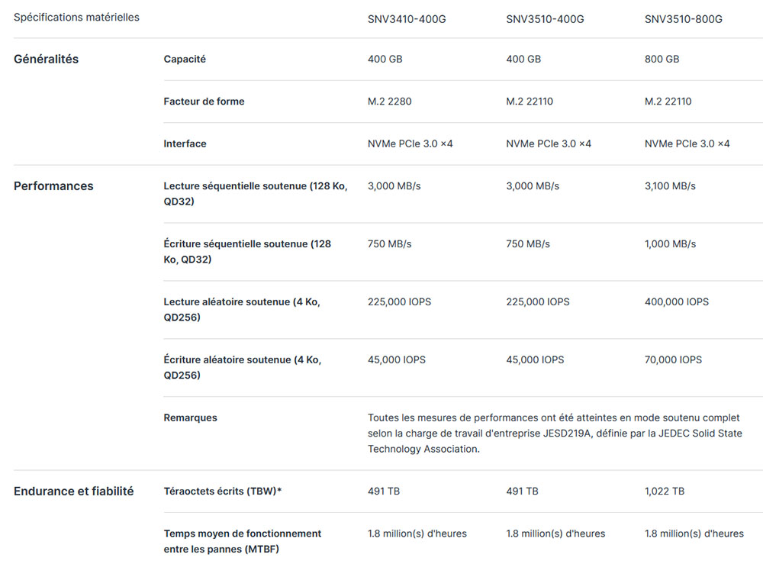This screenshot has height=561, width=763.
Task: Select the Écriture séquentielle soutenue label
Action: (247, 252)
